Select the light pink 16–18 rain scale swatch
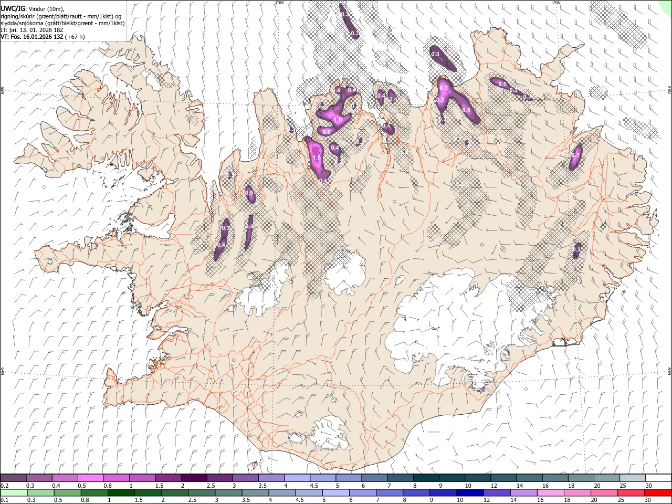 [x=551, y=493]
